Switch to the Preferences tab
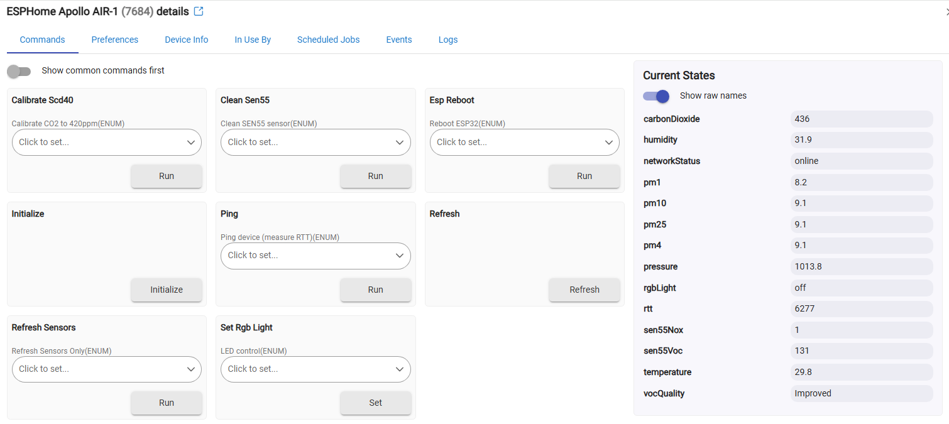 (115, 40)
